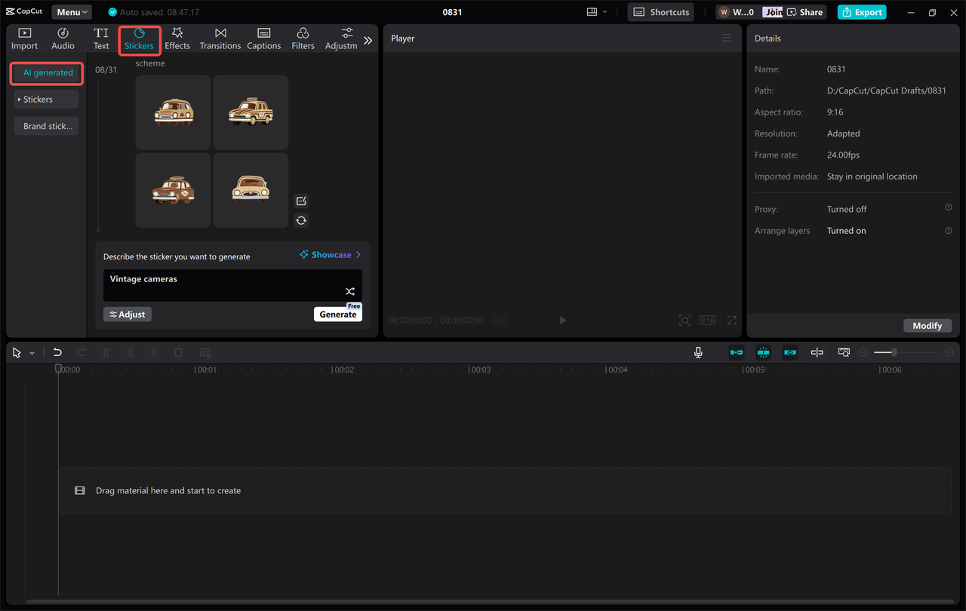
Task: Click the Record voiceover microphone icon
Action: (x=698, y=352)
